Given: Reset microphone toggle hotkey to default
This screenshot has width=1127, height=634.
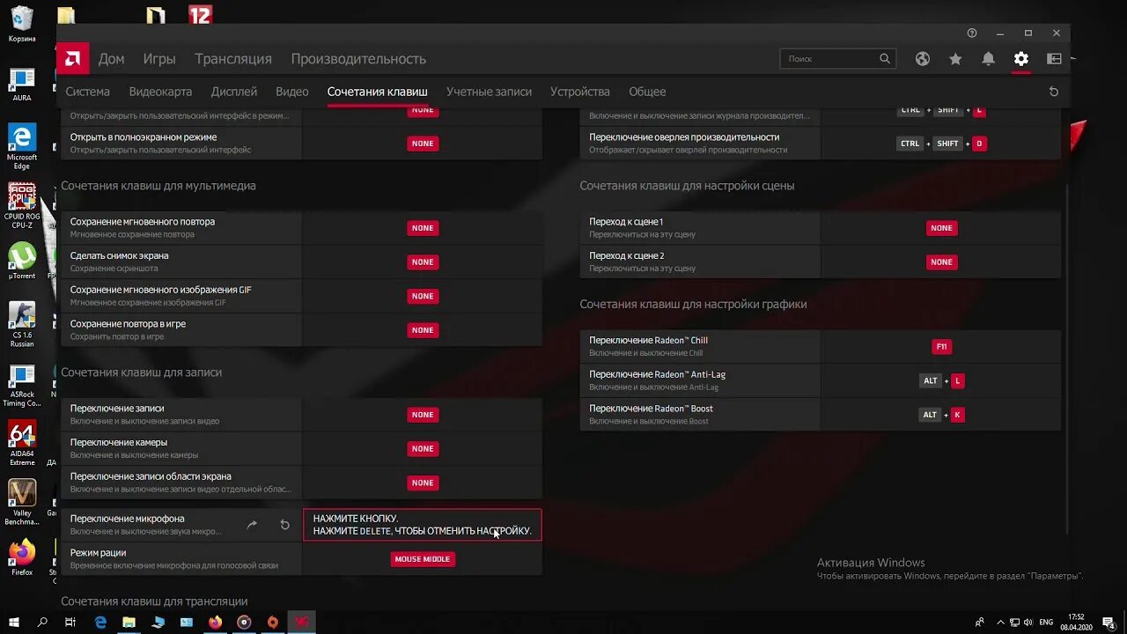Looking at the screenshot, I should [x=284, y=525].
